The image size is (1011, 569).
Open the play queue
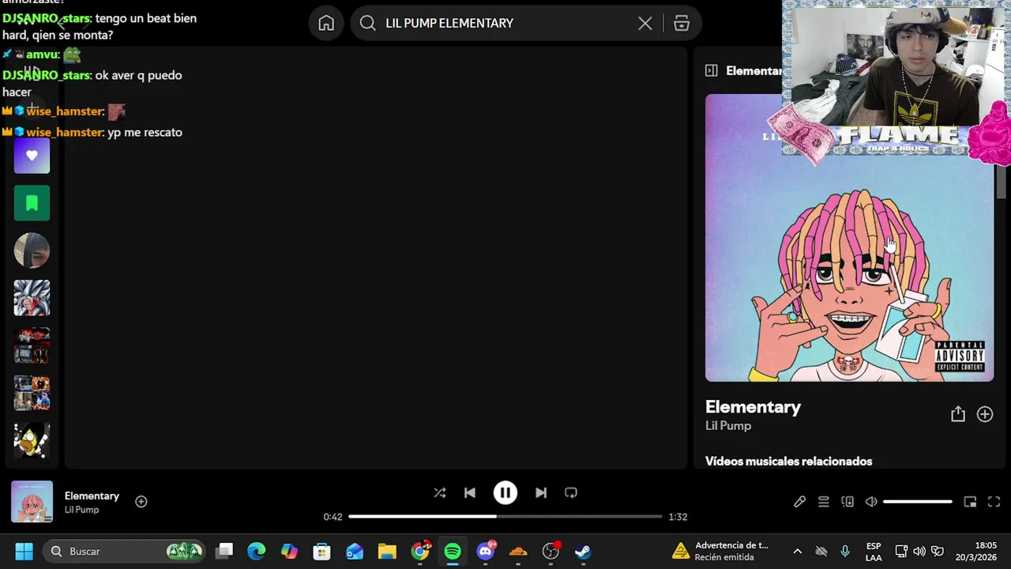[824, 502]
